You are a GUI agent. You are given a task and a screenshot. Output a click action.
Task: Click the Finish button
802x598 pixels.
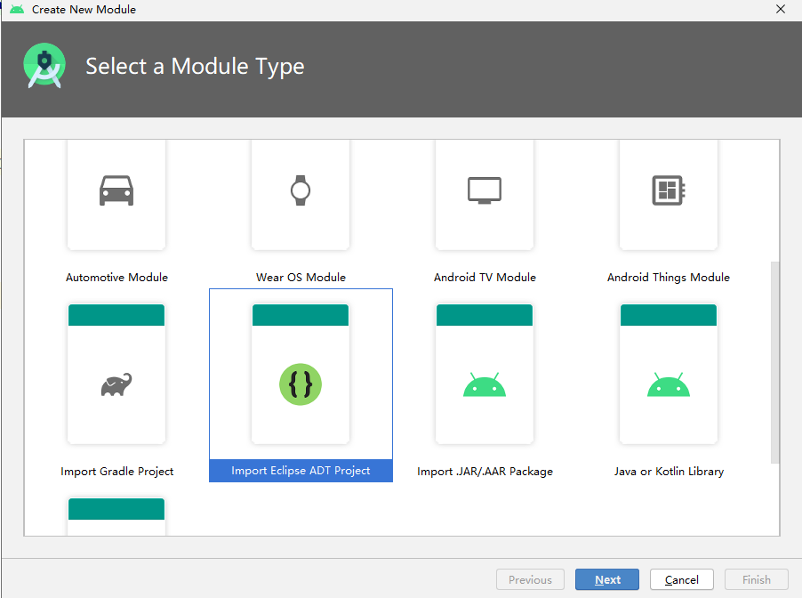point(757,579)
